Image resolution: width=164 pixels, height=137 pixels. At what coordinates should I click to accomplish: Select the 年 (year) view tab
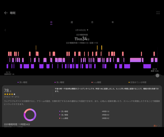pyautogui.click(x=112, y=23)
